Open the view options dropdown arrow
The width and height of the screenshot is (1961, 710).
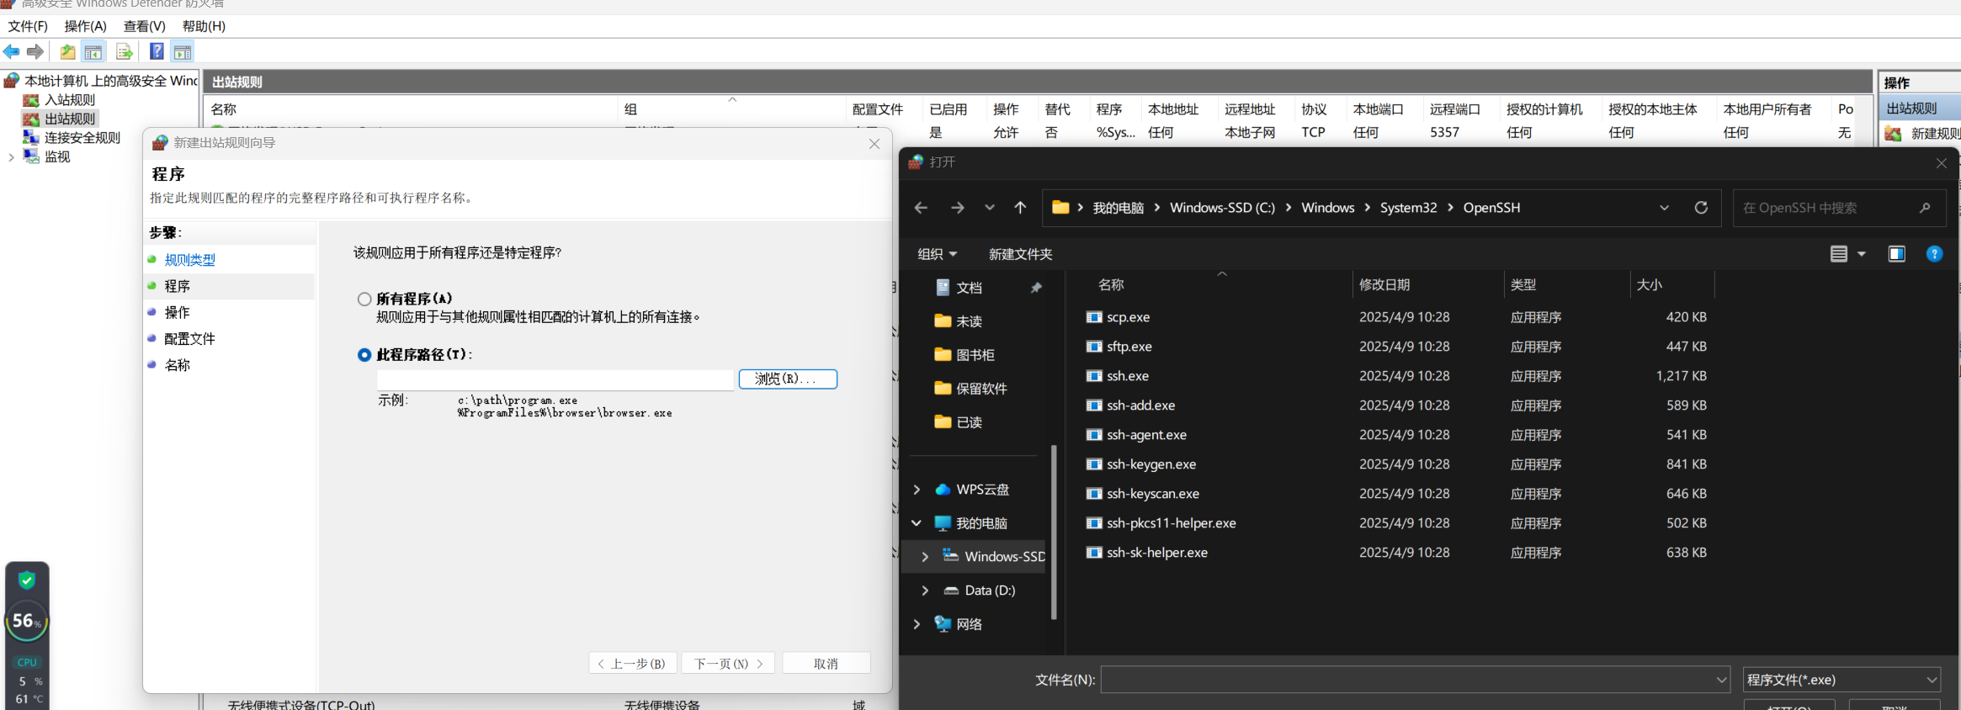[1862, 254]
